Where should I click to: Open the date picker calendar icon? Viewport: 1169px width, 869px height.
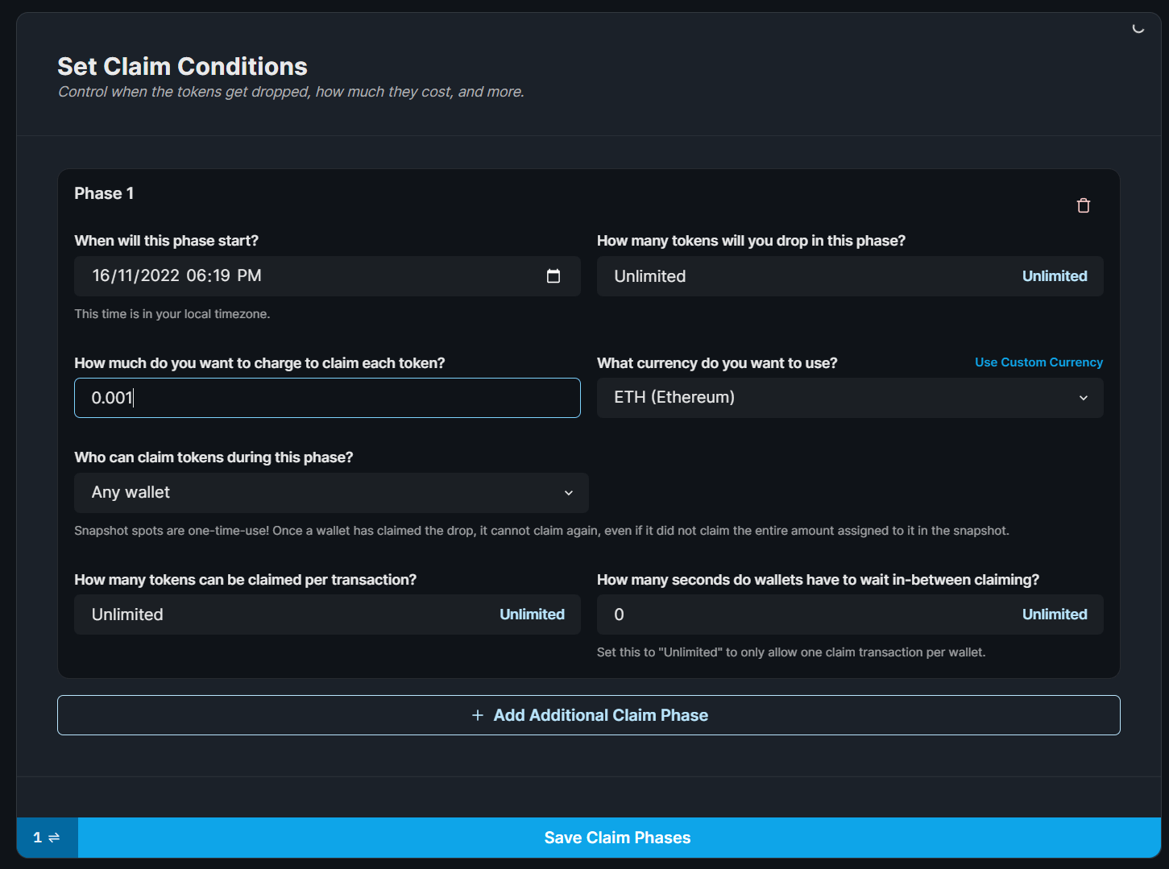(553, 275)
